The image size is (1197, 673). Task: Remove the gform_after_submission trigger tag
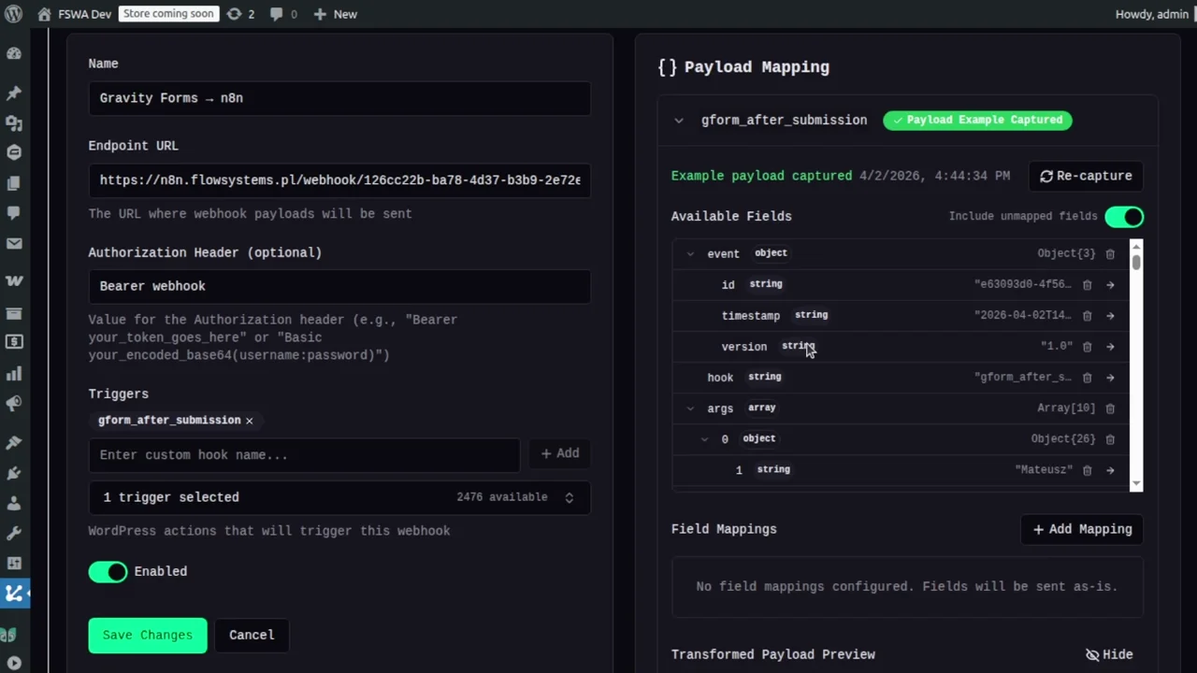pos(249,421)
